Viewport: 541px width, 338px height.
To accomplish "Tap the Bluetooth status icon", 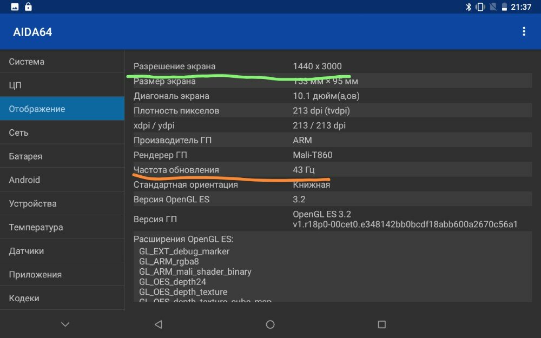I will [468, 7].
